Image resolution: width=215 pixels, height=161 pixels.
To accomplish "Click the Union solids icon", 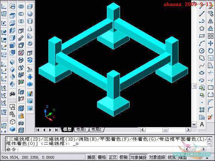I will pos(21,6).
